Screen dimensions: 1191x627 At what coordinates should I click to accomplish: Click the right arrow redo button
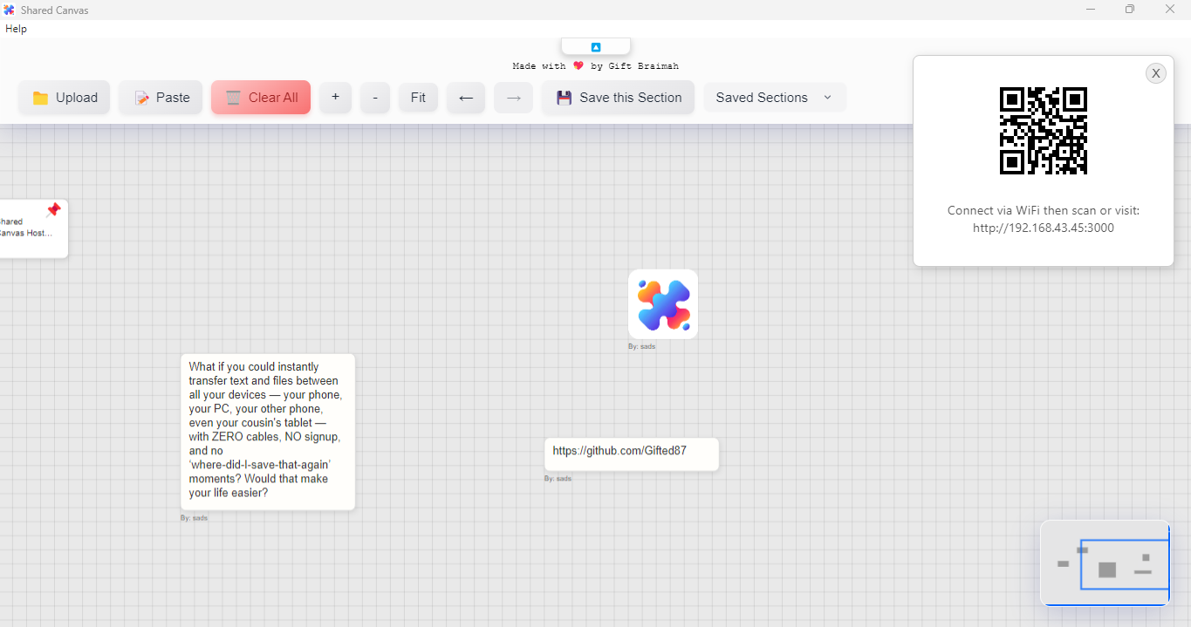pos(514,98)
